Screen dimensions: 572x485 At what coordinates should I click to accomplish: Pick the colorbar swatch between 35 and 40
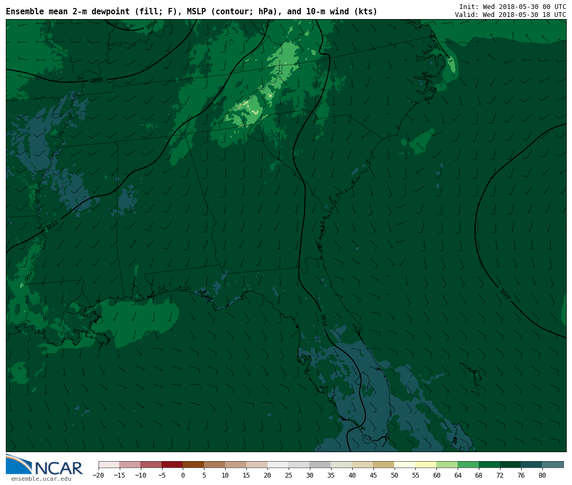[342, 464]
